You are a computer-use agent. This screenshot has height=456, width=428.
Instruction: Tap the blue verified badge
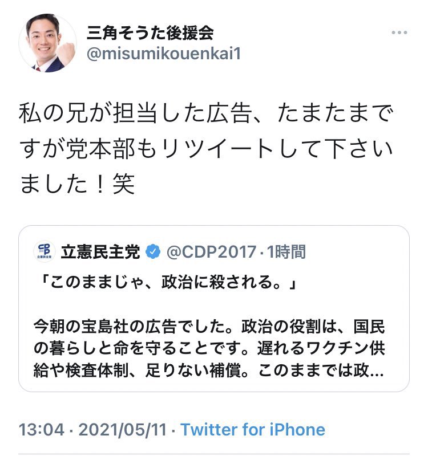153,252
